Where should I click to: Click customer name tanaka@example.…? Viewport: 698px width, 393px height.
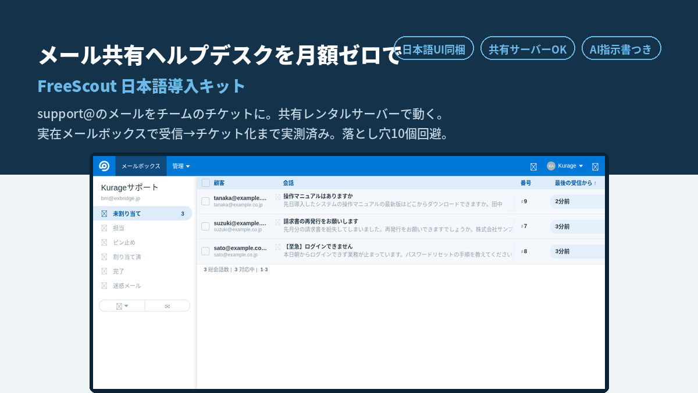tap(240, 198)
